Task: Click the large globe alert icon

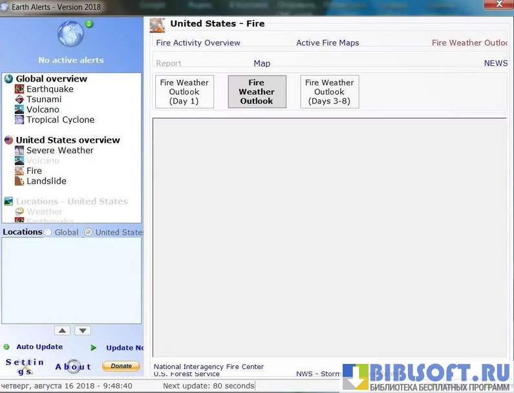Action: coord(70,35)
